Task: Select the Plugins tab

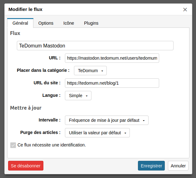Action: (x=91, y=23)
